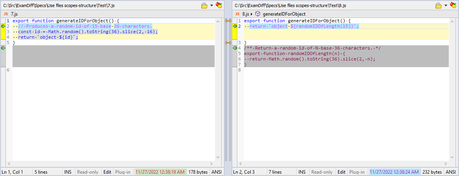Open file browser icon for left pane 7.js
This screenshot has width=459, height=176.
(x=204, y=5)
